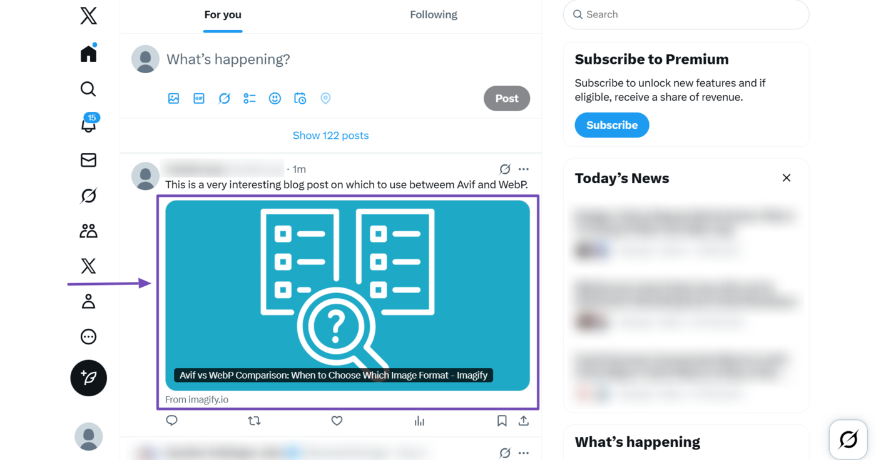876x460 pixels.
Task: Create a poll in the composer
Action: 249,98
